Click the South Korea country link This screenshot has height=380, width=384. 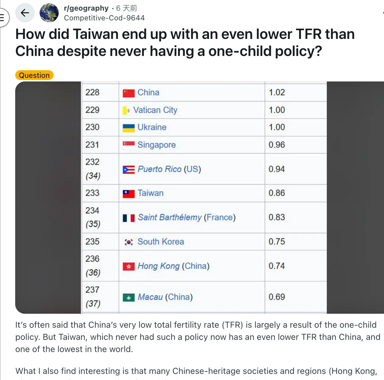pos(161,242)
